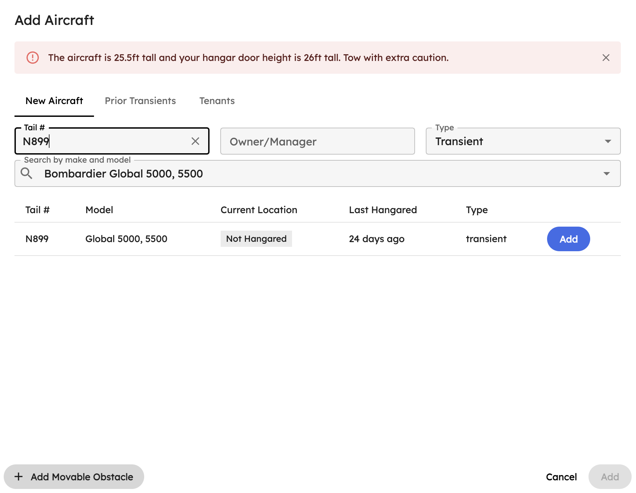Click the Bombardier Global 5000, 5500 search field
The image size is (636, 493).
pos(318,173)
